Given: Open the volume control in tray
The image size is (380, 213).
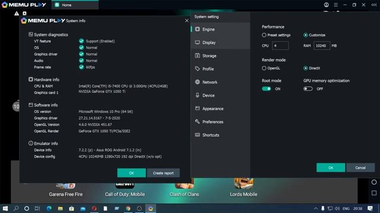Looking at the screenshot, I should (337, 208).
